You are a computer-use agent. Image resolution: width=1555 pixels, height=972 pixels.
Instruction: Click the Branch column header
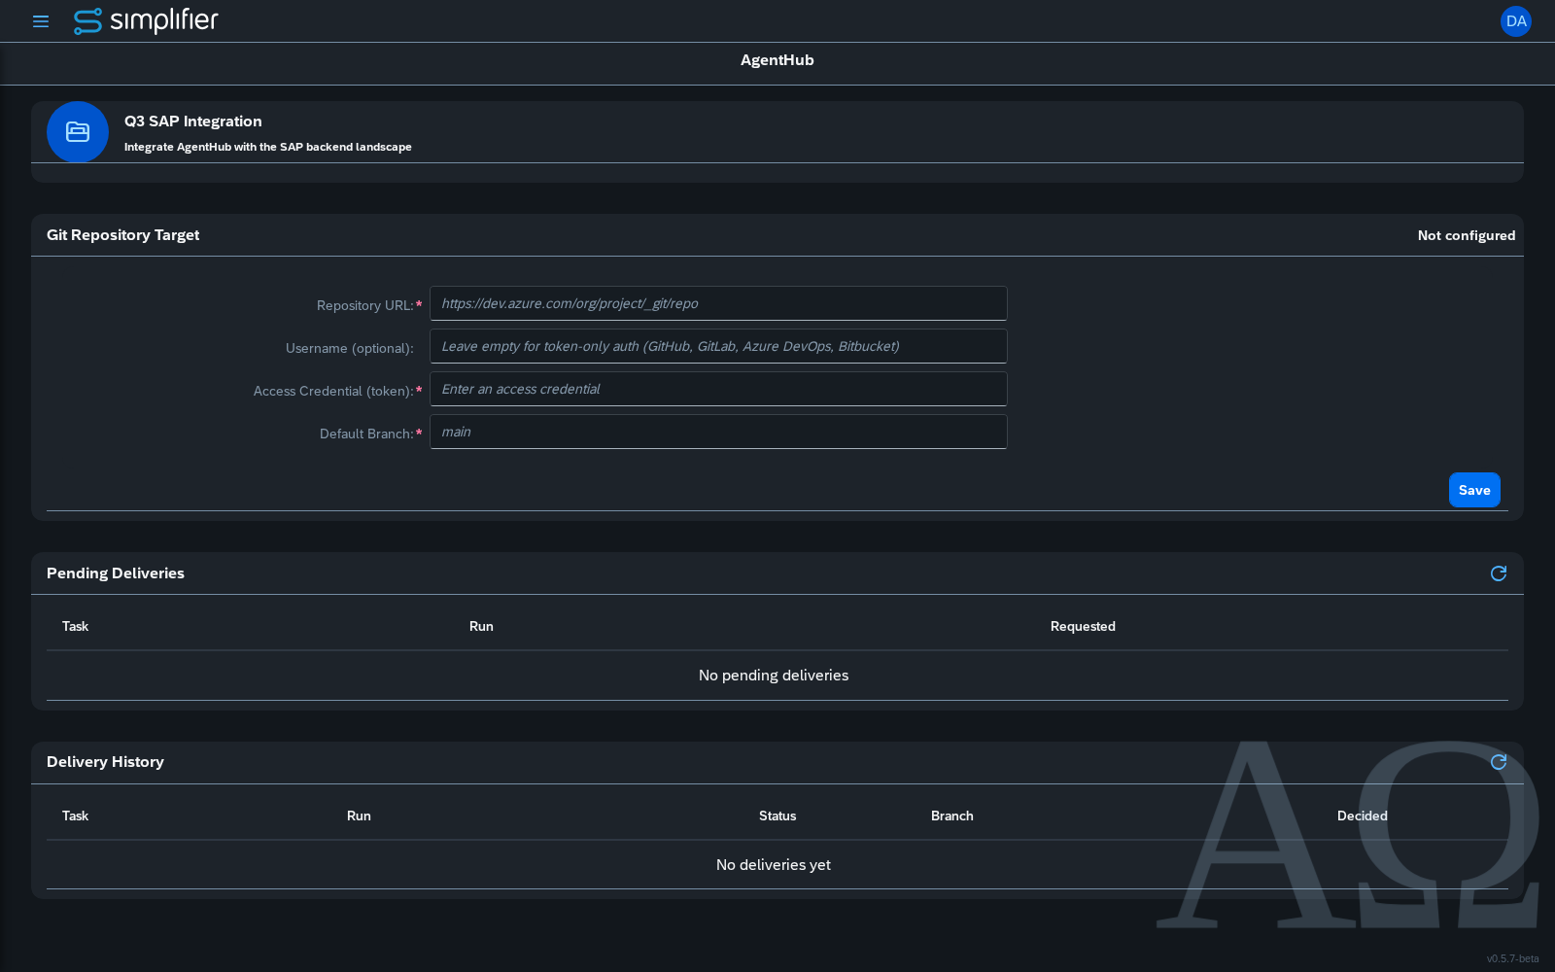tap(952, 816)
